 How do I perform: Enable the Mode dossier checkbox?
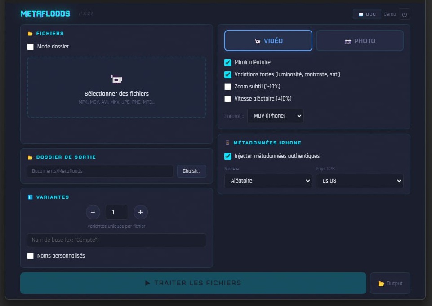click(30, 46)
